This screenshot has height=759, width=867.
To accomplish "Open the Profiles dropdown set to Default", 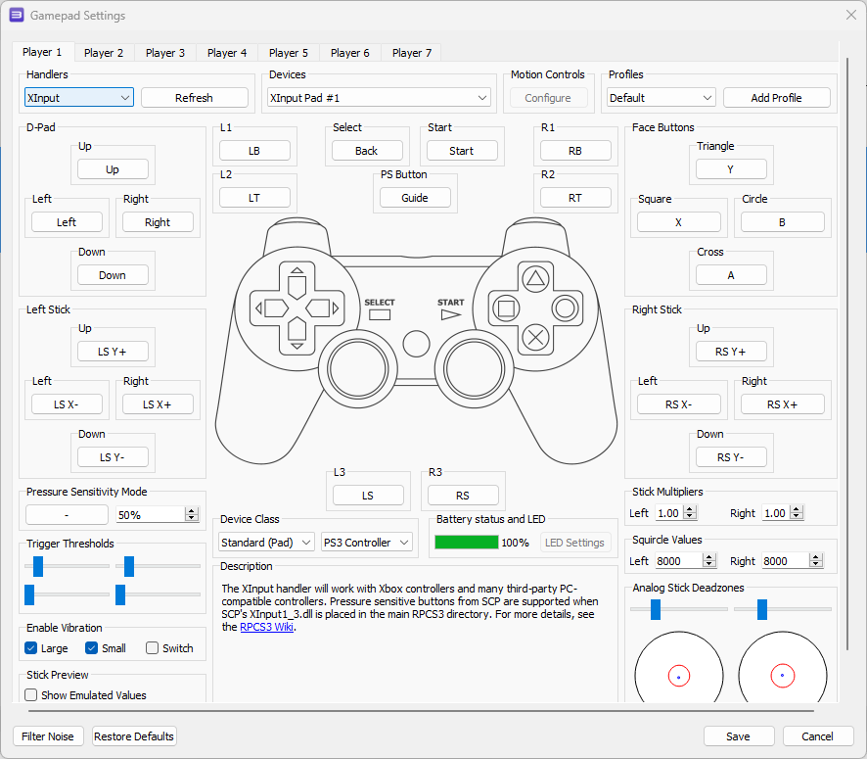I will click(661, 98).
